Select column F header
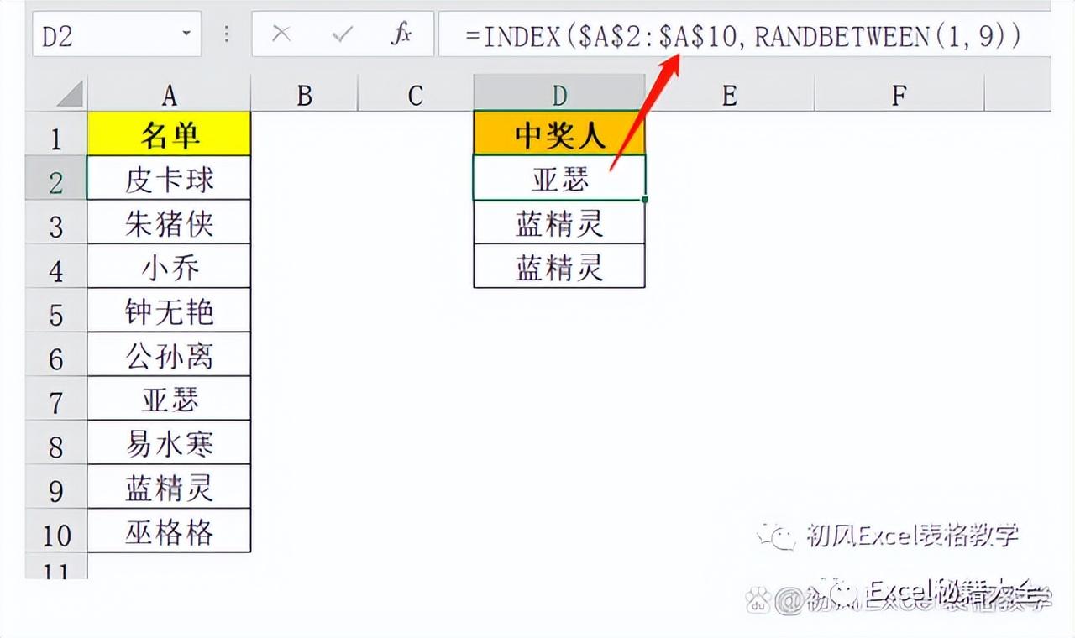This screenshot has height=638, width=1075. (x=899, y=96)
